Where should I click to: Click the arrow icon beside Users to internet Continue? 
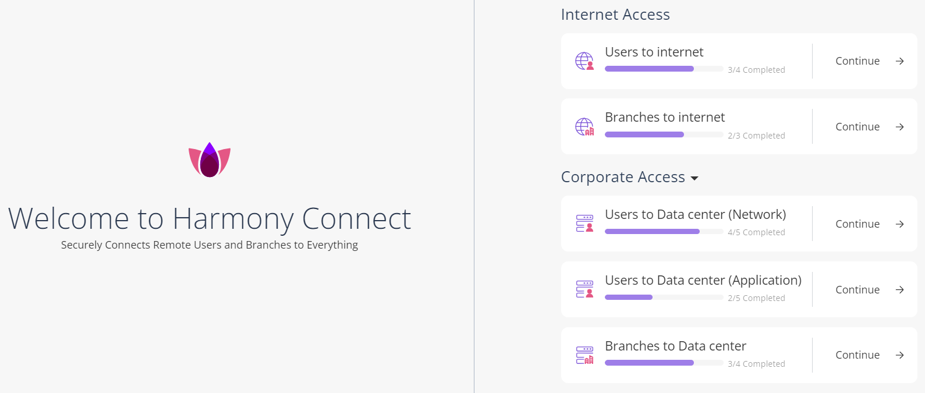click(x=899, y=61)
